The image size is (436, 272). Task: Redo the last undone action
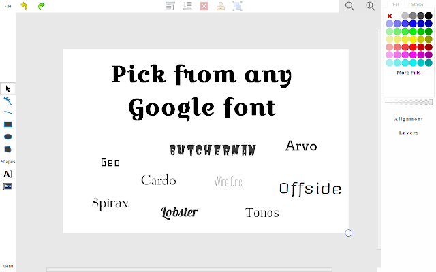click(41, 6)
